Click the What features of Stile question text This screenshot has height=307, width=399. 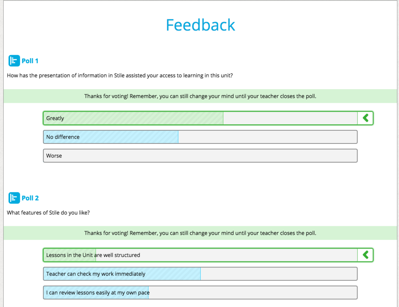[x=48, y=213]
